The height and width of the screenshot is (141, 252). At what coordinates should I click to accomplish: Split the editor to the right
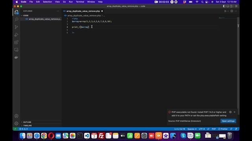tap(232, 11)
